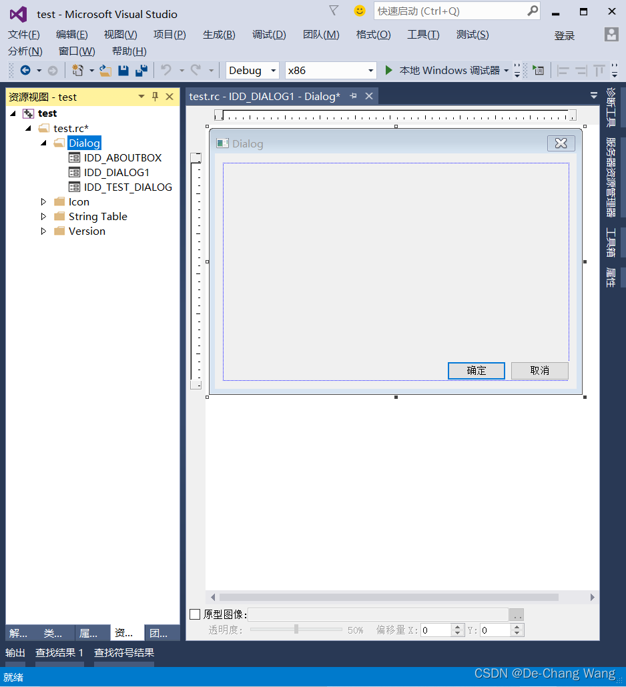The width and height of the screenshot is (626, 687).
Task: Pin the test.rc document tab
Action: click(x=353, y=96)
